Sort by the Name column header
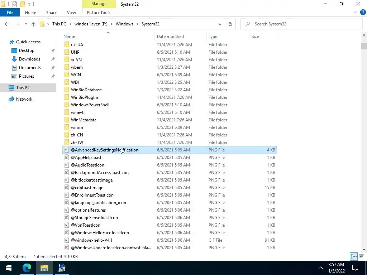 [x=69, y=37]
